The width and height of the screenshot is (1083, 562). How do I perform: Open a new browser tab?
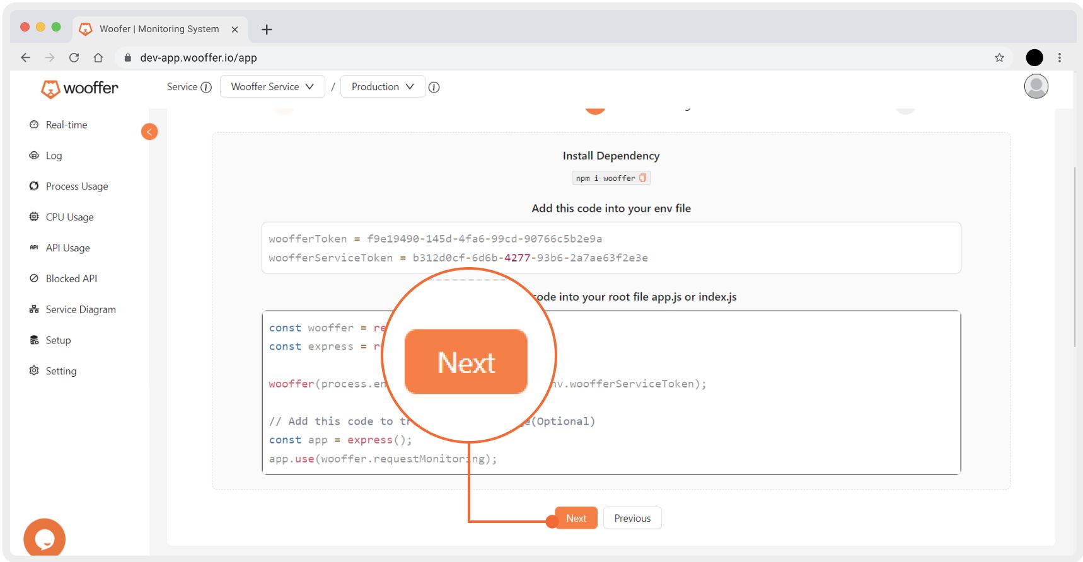click(x=267, y=29)
